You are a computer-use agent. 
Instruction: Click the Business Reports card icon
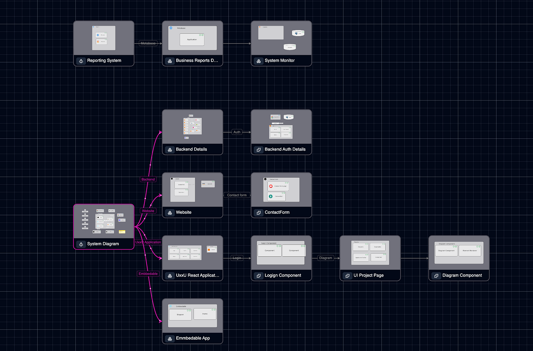[170, 61]
